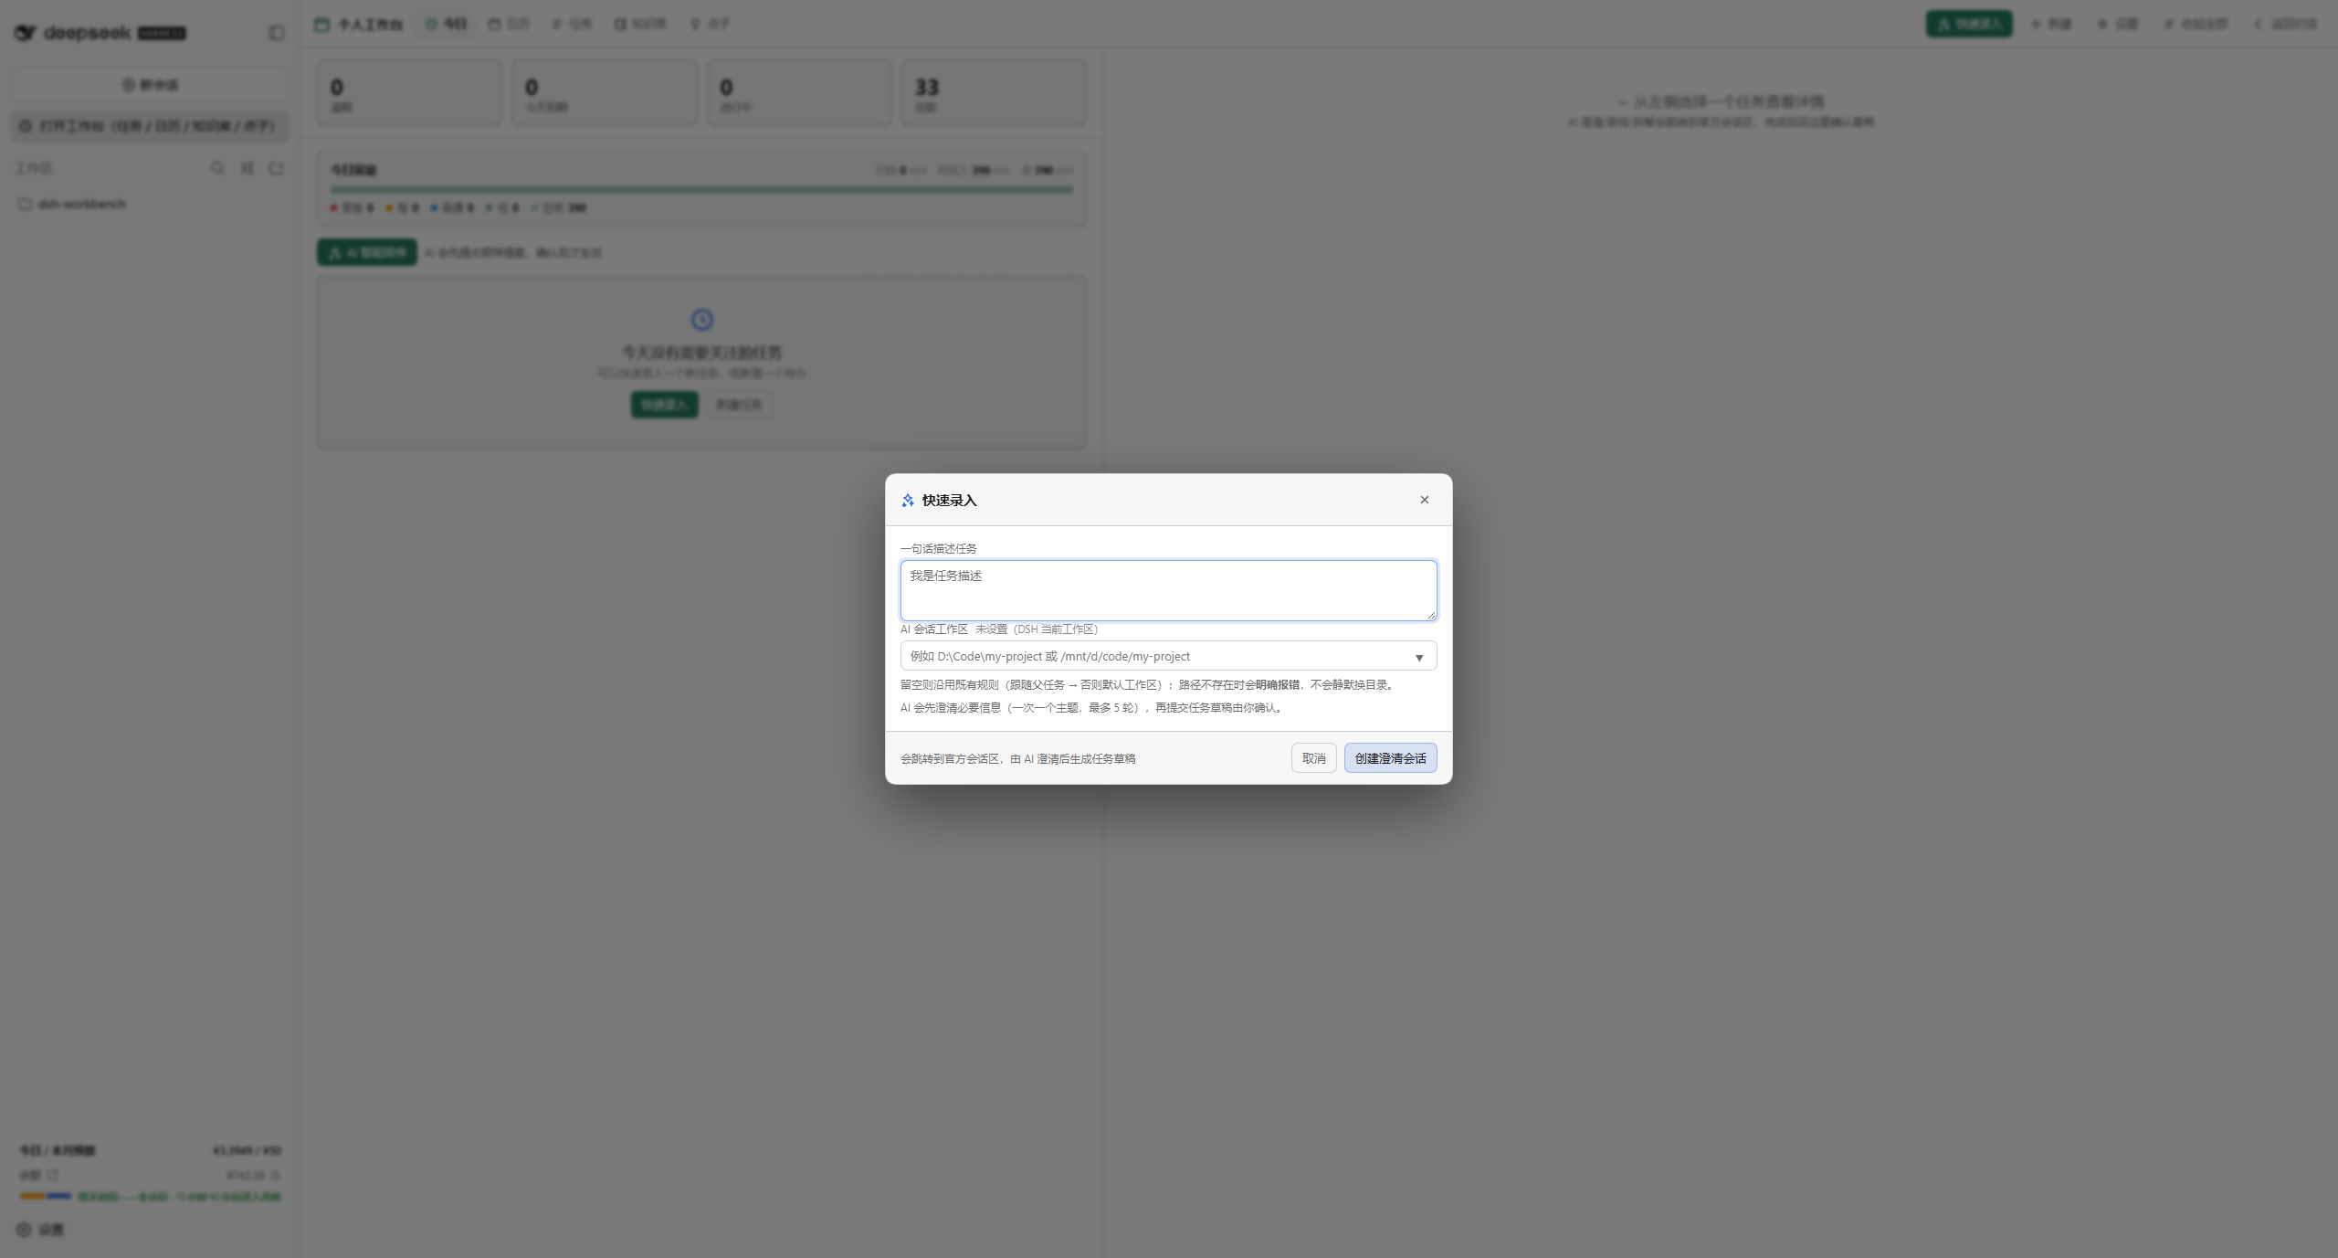The height and width of the screenshot is (1258, 2338).
Task: Switch to the 今日 tab
Action: [x=446, y=24]
